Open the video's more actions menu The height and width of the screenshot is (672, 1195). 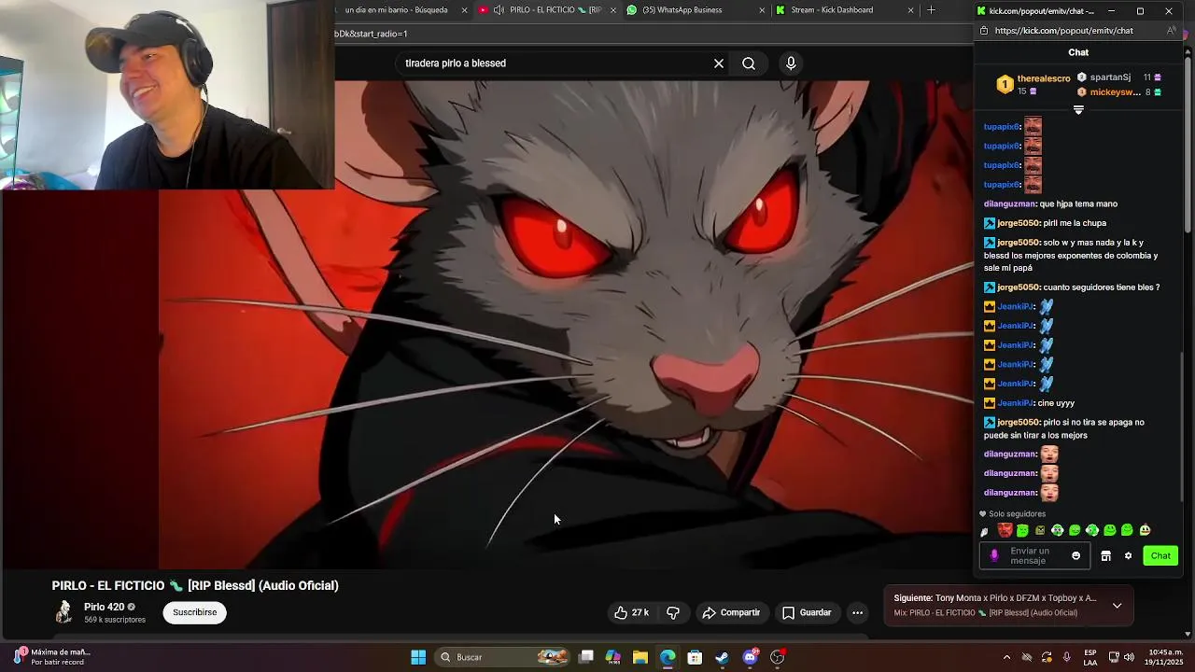(857, 612)
